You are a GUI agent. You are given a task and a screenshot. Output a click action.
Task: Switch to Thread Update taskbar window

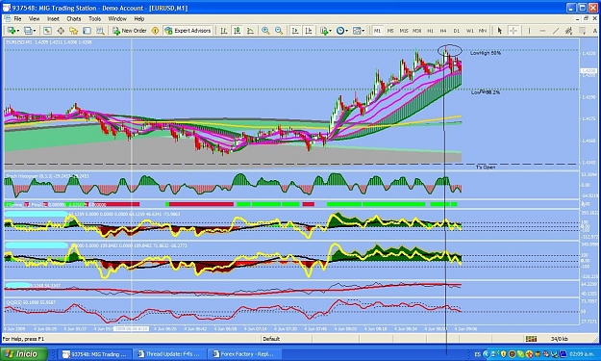tap(169, 354)
